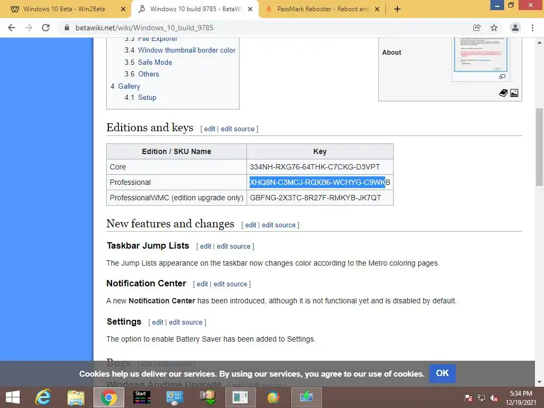Click the muted volume tray icon
Image resolution: width=544 pixels, height=408 pixels.
[x=494, y=398]
